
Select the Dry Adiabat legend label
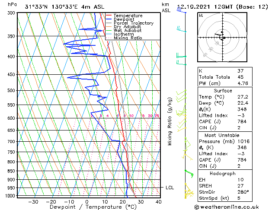[x=127, y=27]
